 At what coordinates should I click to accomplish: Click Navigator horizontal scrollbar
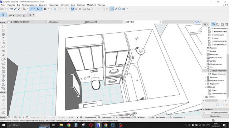click(x=211, y=100)
